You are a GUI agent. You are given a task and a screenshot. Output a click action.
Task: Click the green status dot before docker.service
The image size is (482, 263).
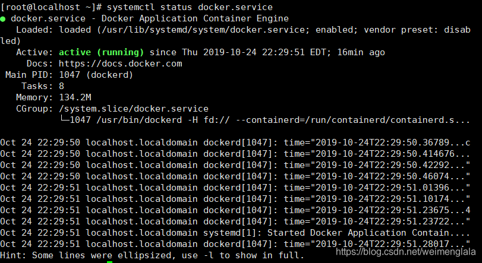click(x=4, y=18)
